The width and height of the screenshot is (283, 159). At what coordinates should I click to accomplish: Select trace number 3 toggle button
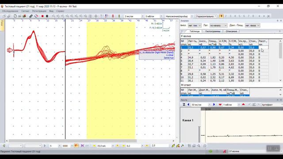click(230, 16)
